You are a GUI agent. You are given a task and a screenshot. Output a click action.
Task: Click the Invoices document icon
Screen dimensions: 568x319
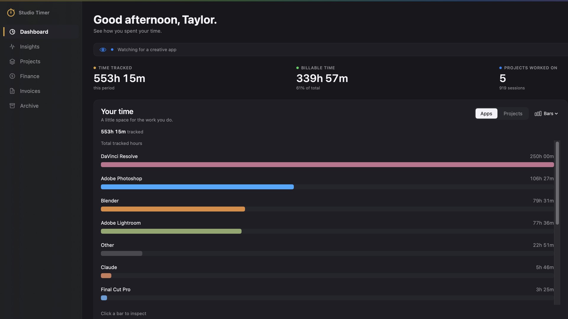click(x=12, y=91)
